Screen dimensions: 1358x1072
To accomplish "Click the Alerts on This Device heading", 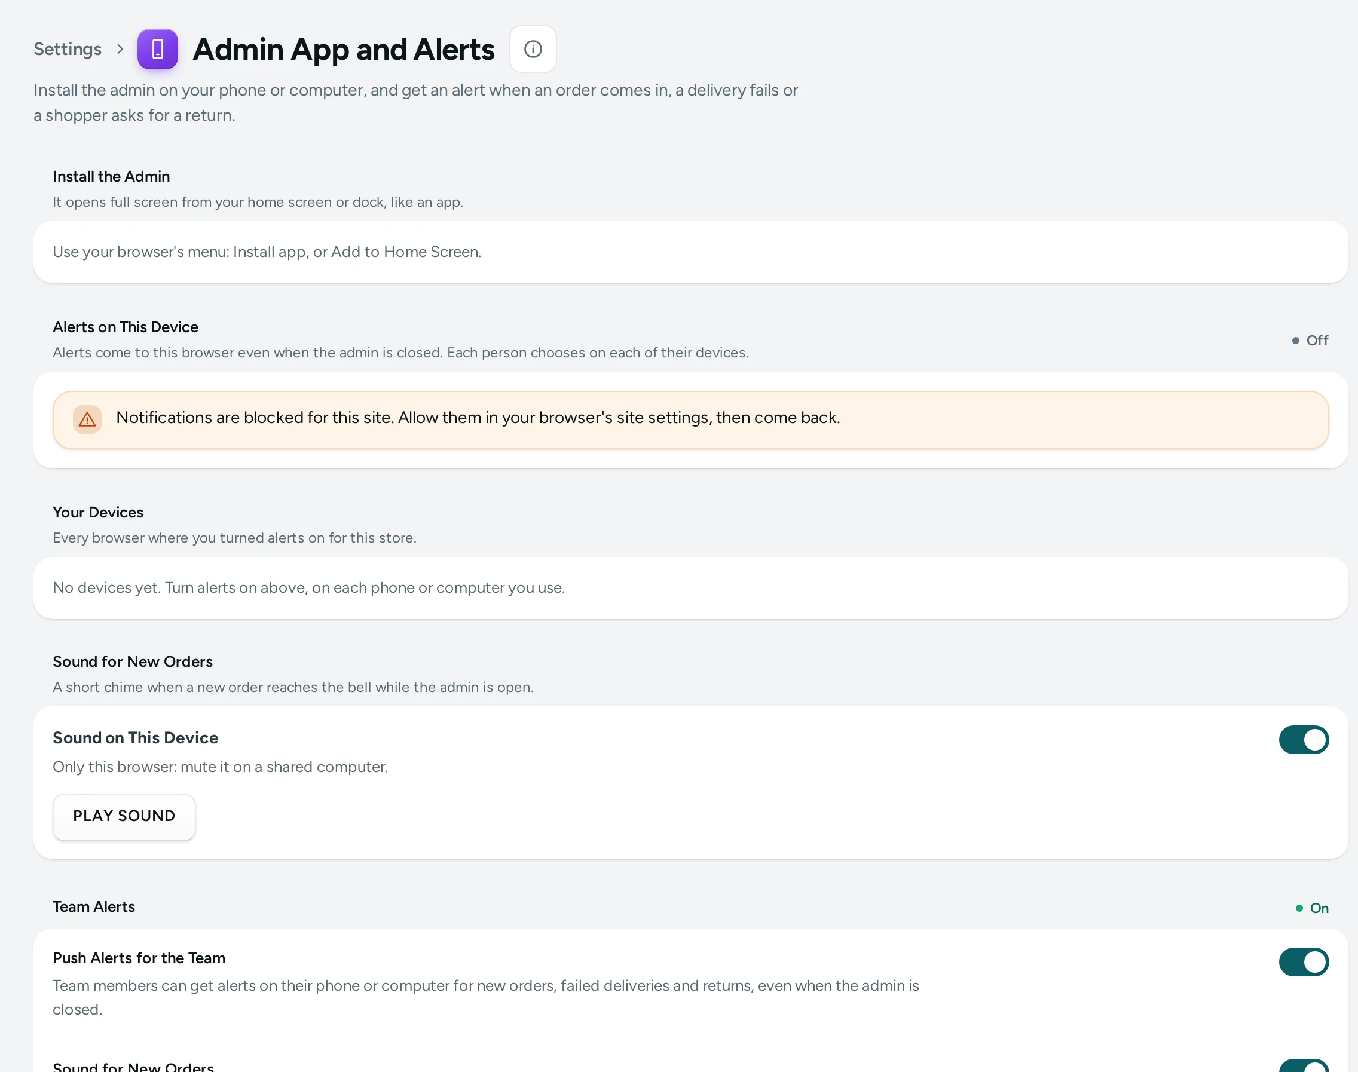I will pos(126,327).
